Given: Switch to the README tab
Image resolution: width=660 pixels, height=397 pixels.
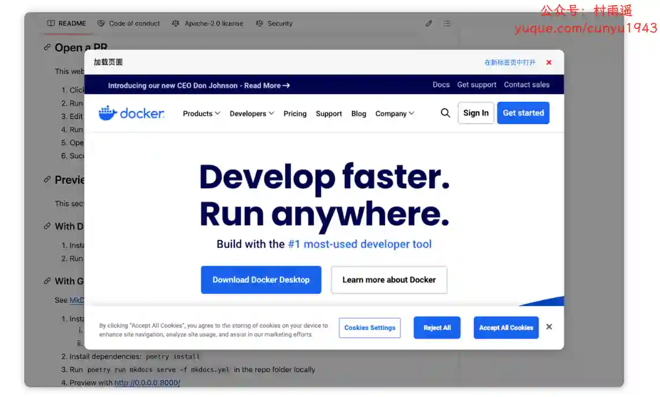Looking at the screenshot, I should point(67,24).
